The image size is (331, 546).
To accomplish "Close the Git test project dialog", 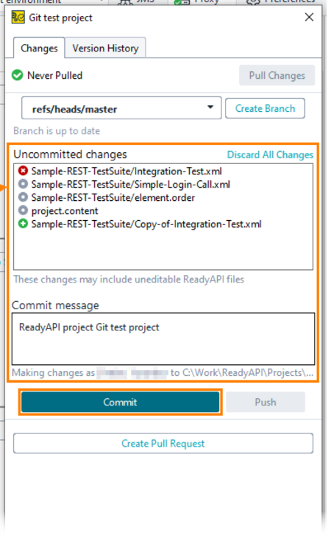I will (309, 17).
